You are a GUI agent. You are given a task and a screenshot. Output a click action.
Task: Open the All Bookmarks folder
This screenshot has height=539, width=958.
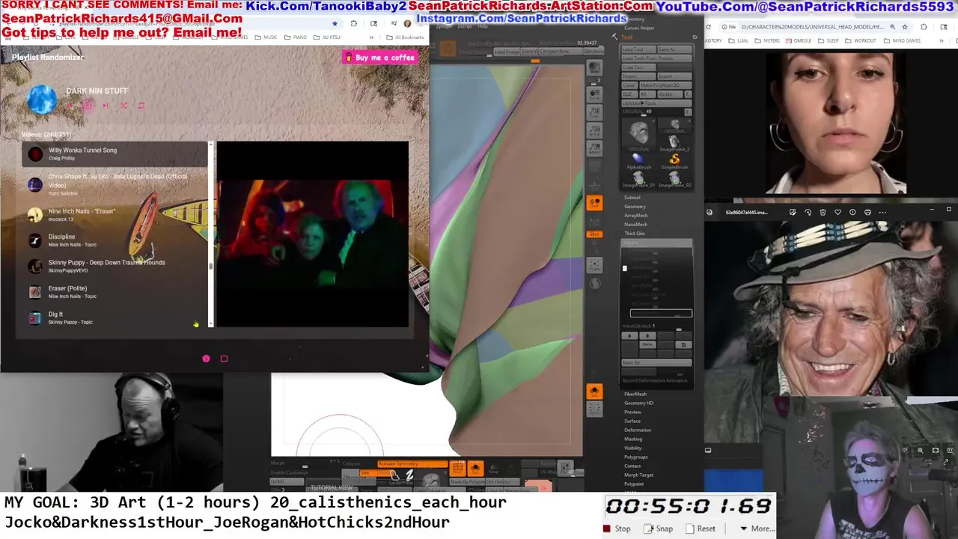coord(405,37)
